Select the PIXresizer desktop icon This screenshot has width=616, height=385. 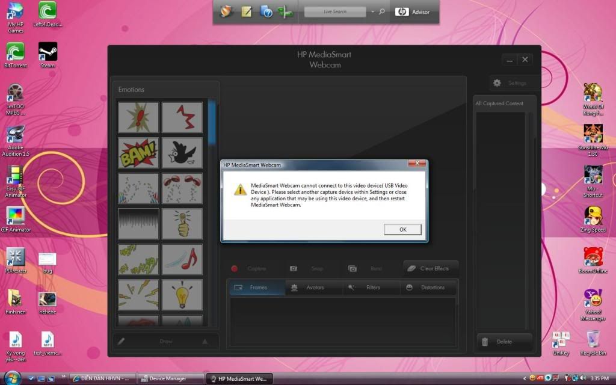[x=15, y=260]
